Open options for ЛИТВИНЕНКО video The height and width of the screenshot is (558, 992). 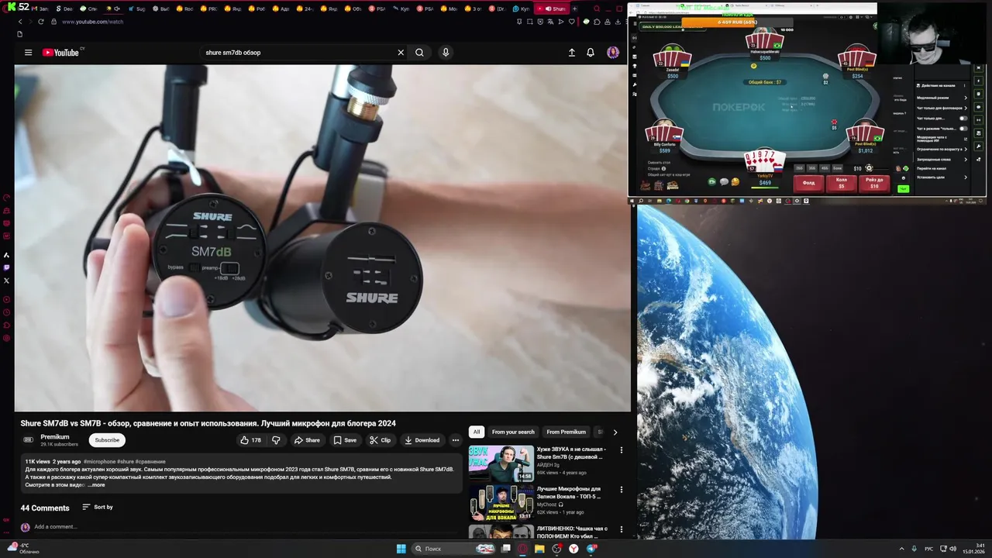(621, 529)
